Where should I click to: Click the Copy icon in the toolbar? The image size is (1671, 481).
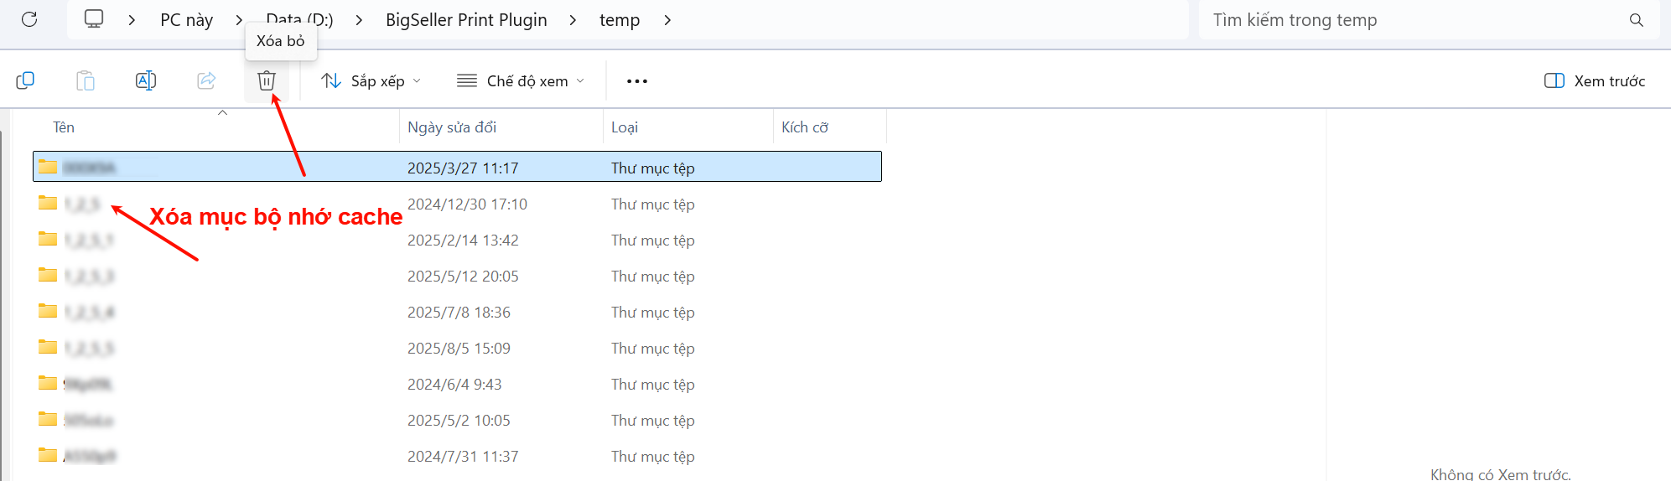(x=25, y=80)
